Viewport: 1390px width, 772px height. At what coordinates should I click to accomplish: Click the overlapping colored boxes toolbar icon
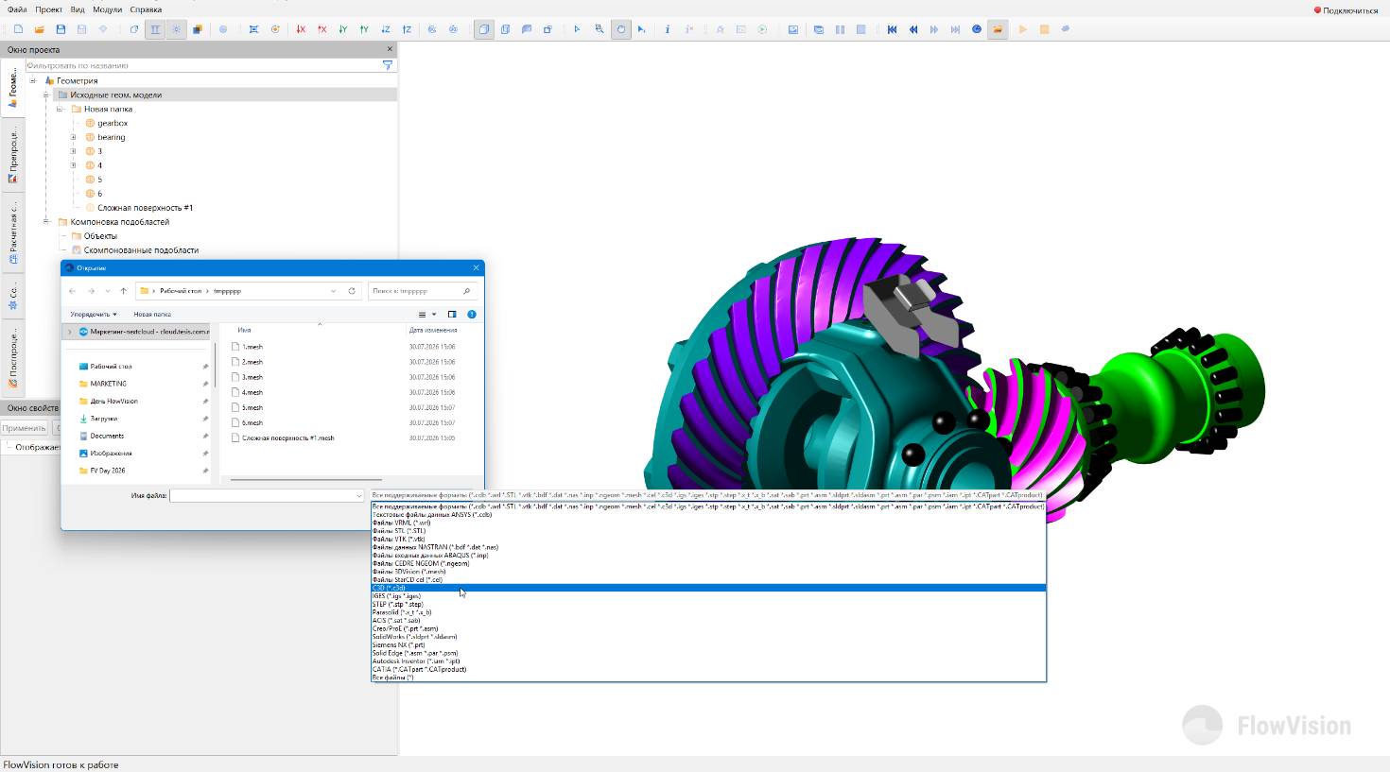(x=198, y=29)
